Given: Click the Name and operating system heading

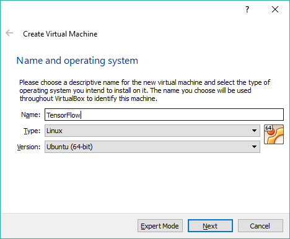Looking at the screenshot, I should coord(77,61).
